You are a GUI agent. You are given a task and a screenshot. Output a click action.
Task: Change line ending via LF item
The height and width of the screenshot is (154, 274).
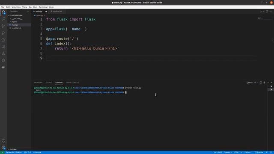241,152
